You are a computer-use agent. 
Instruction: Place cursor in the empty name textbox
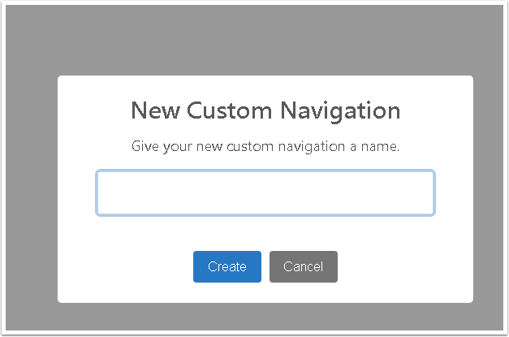click(x=265, y=193)
